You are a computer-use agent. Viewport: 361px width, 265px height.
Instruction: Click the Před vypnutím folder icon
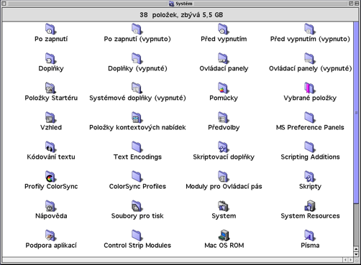[224, 29]
